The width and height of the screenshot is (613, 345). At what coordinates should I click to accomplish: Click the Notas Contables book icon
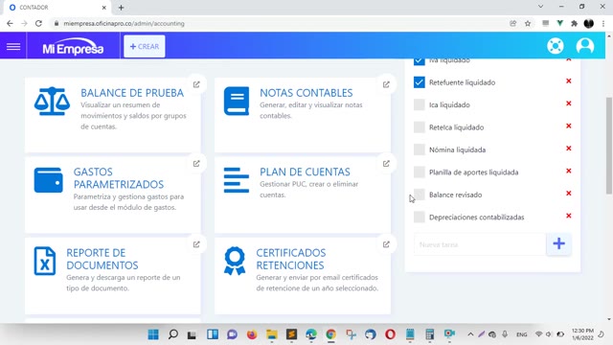pos(237,102)
